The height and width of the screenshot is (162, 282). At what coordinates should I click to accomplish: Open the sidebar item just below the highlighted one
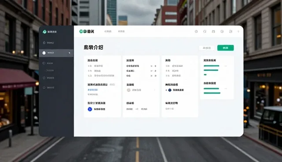pos(48,63)
